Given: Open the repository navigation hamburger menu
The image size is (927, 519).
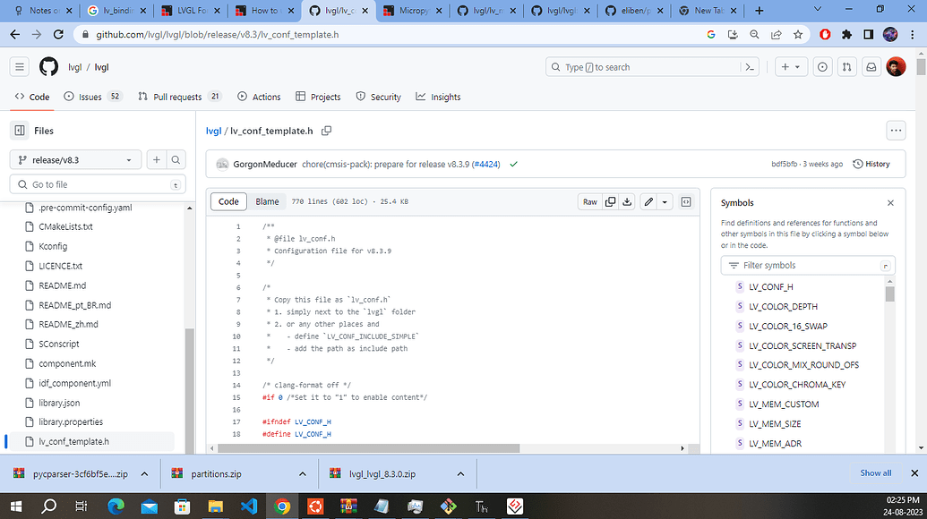Looking at the screenshot, I should coord(19,66).
